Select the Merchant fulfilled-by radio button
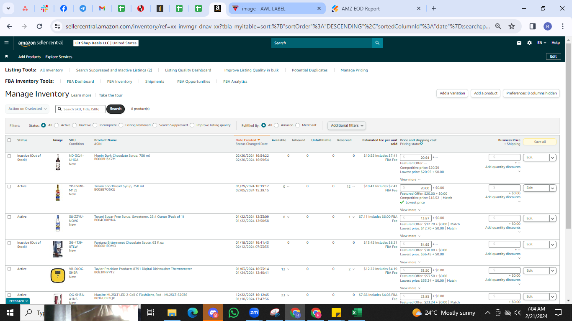The image size is (572, 321). tap(298, 125)
